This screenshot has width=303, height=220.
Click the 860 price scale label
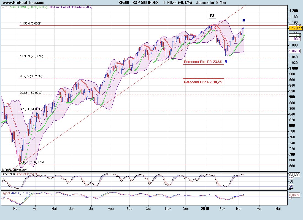click(x=292, y=108)
